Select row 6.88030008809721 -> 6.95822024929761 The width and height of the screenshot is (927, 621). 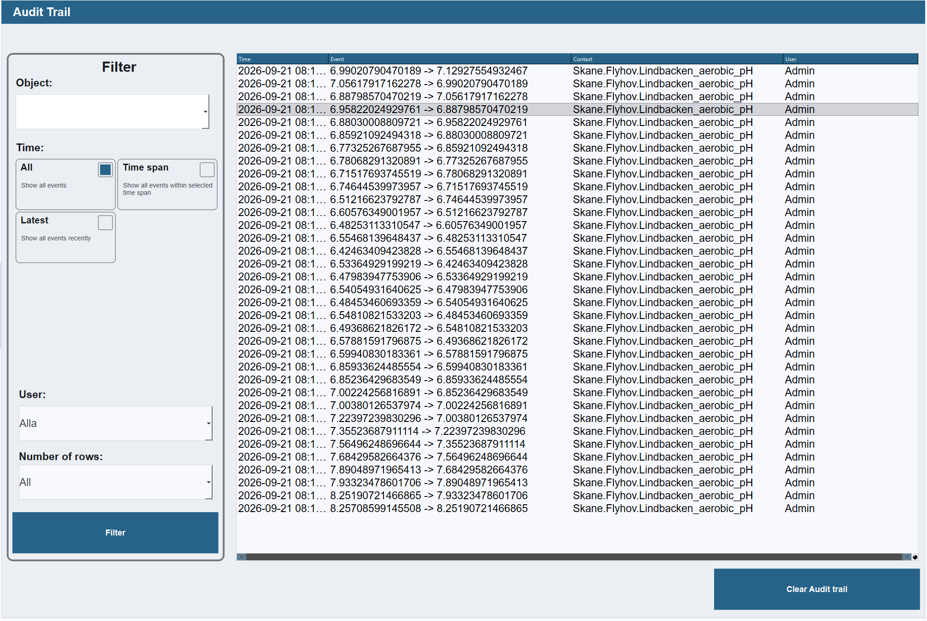pyautogui.click(x=578, y=122)
